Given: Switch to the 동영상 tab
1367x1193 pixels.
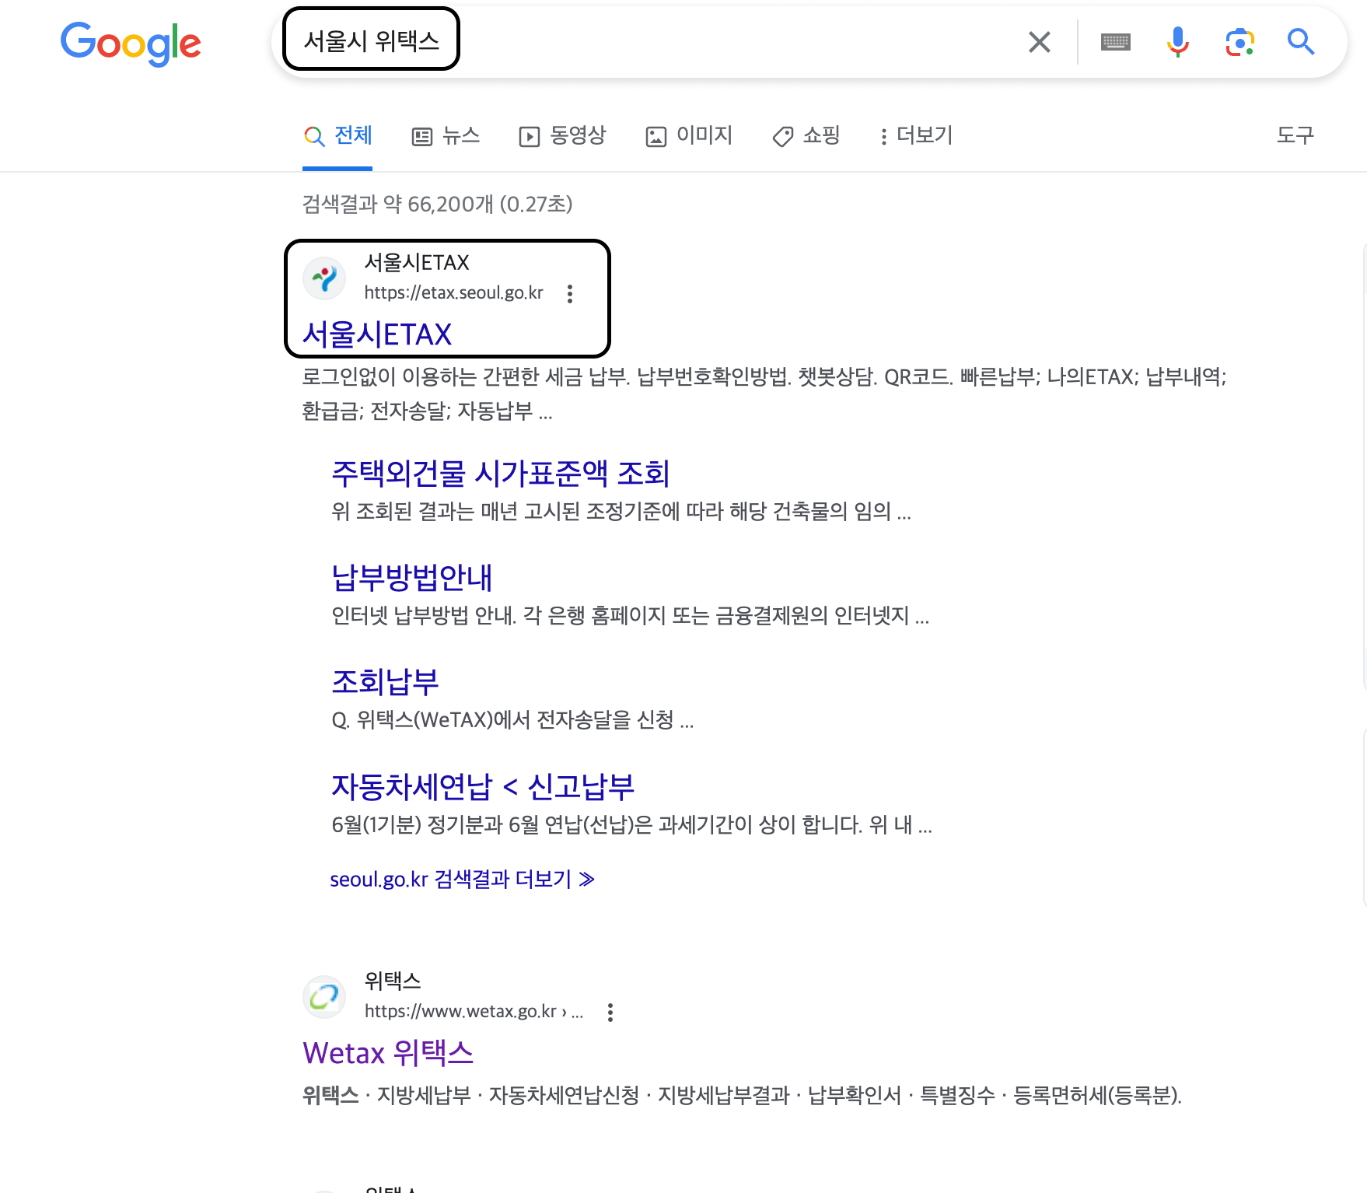Looking at the screenshot, I should (562, 136).
